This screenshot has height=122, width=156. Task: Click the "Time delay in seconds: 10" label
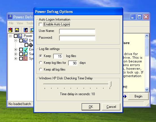[x=77, y=94]
